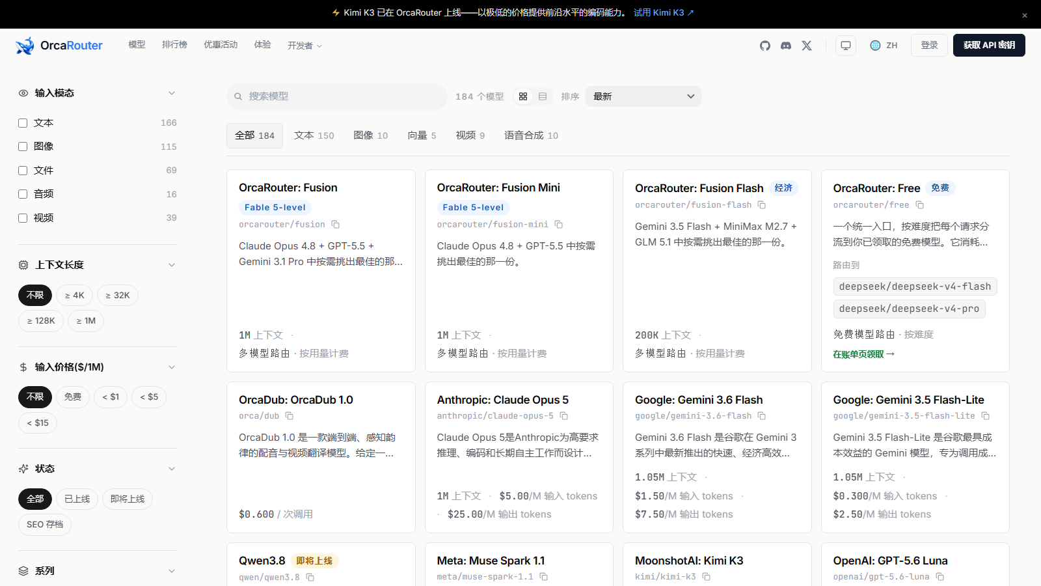1041x586 pixels.
Task: Check the 文件 input modality checkbox
Action: [x=23, y=171]
